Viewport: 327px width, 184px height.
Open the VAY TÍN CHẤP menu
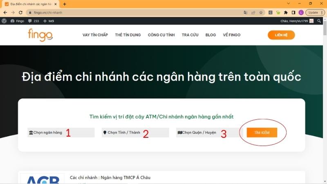[95, 35]
